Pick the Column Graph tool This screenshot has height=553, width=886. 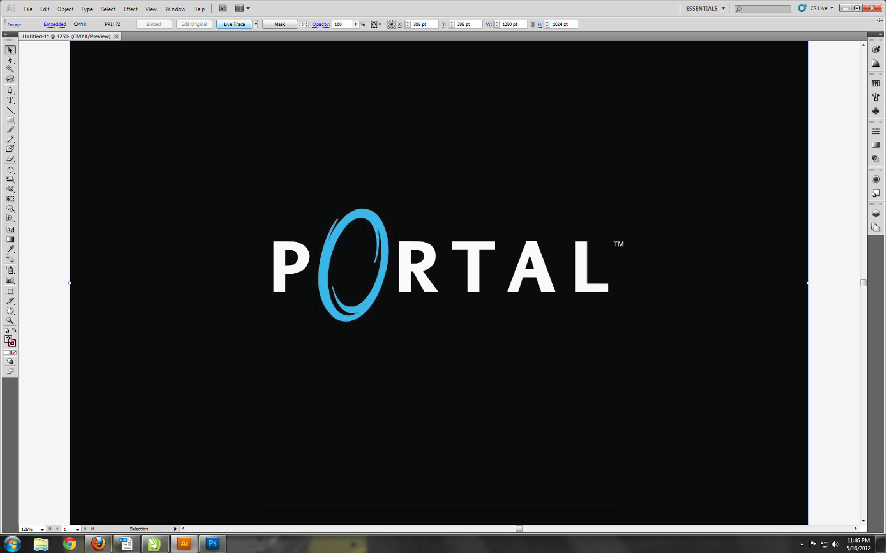coord(10,280)
